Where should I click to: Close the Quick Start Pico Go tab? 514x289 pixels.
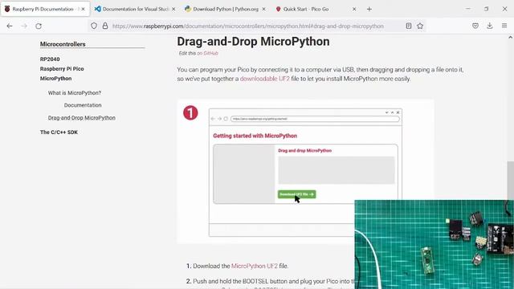[354, 9]
